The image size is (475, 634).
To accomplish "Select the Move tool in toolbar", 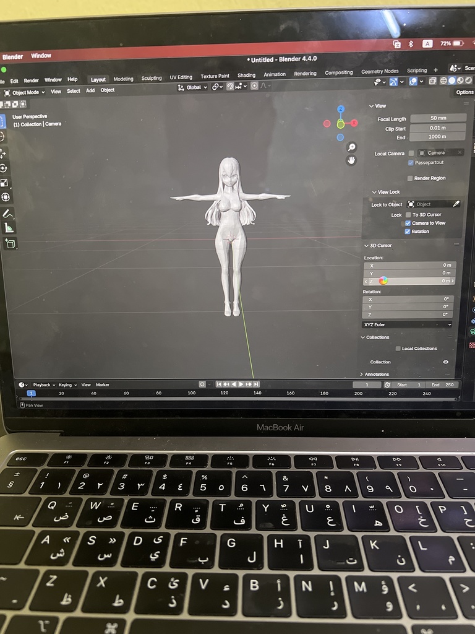I will [3, 154].
